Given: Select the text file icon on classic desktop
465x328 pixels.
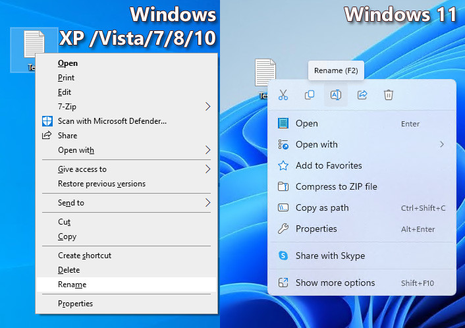Looking at the screenshot, I should (34, 44).
